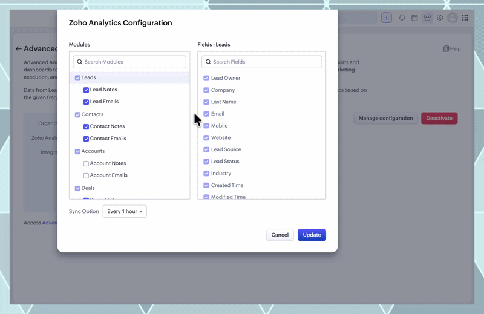The image size is (484, 314).
Task: Toggle the Leads module checkbox
Action: pos(77,78)
